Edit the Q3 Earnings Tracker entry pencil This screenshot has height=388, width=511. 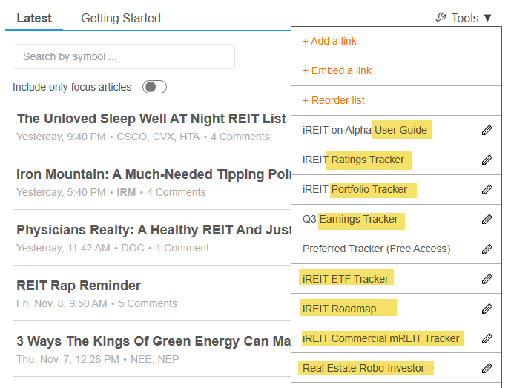[x=487, y=220]
